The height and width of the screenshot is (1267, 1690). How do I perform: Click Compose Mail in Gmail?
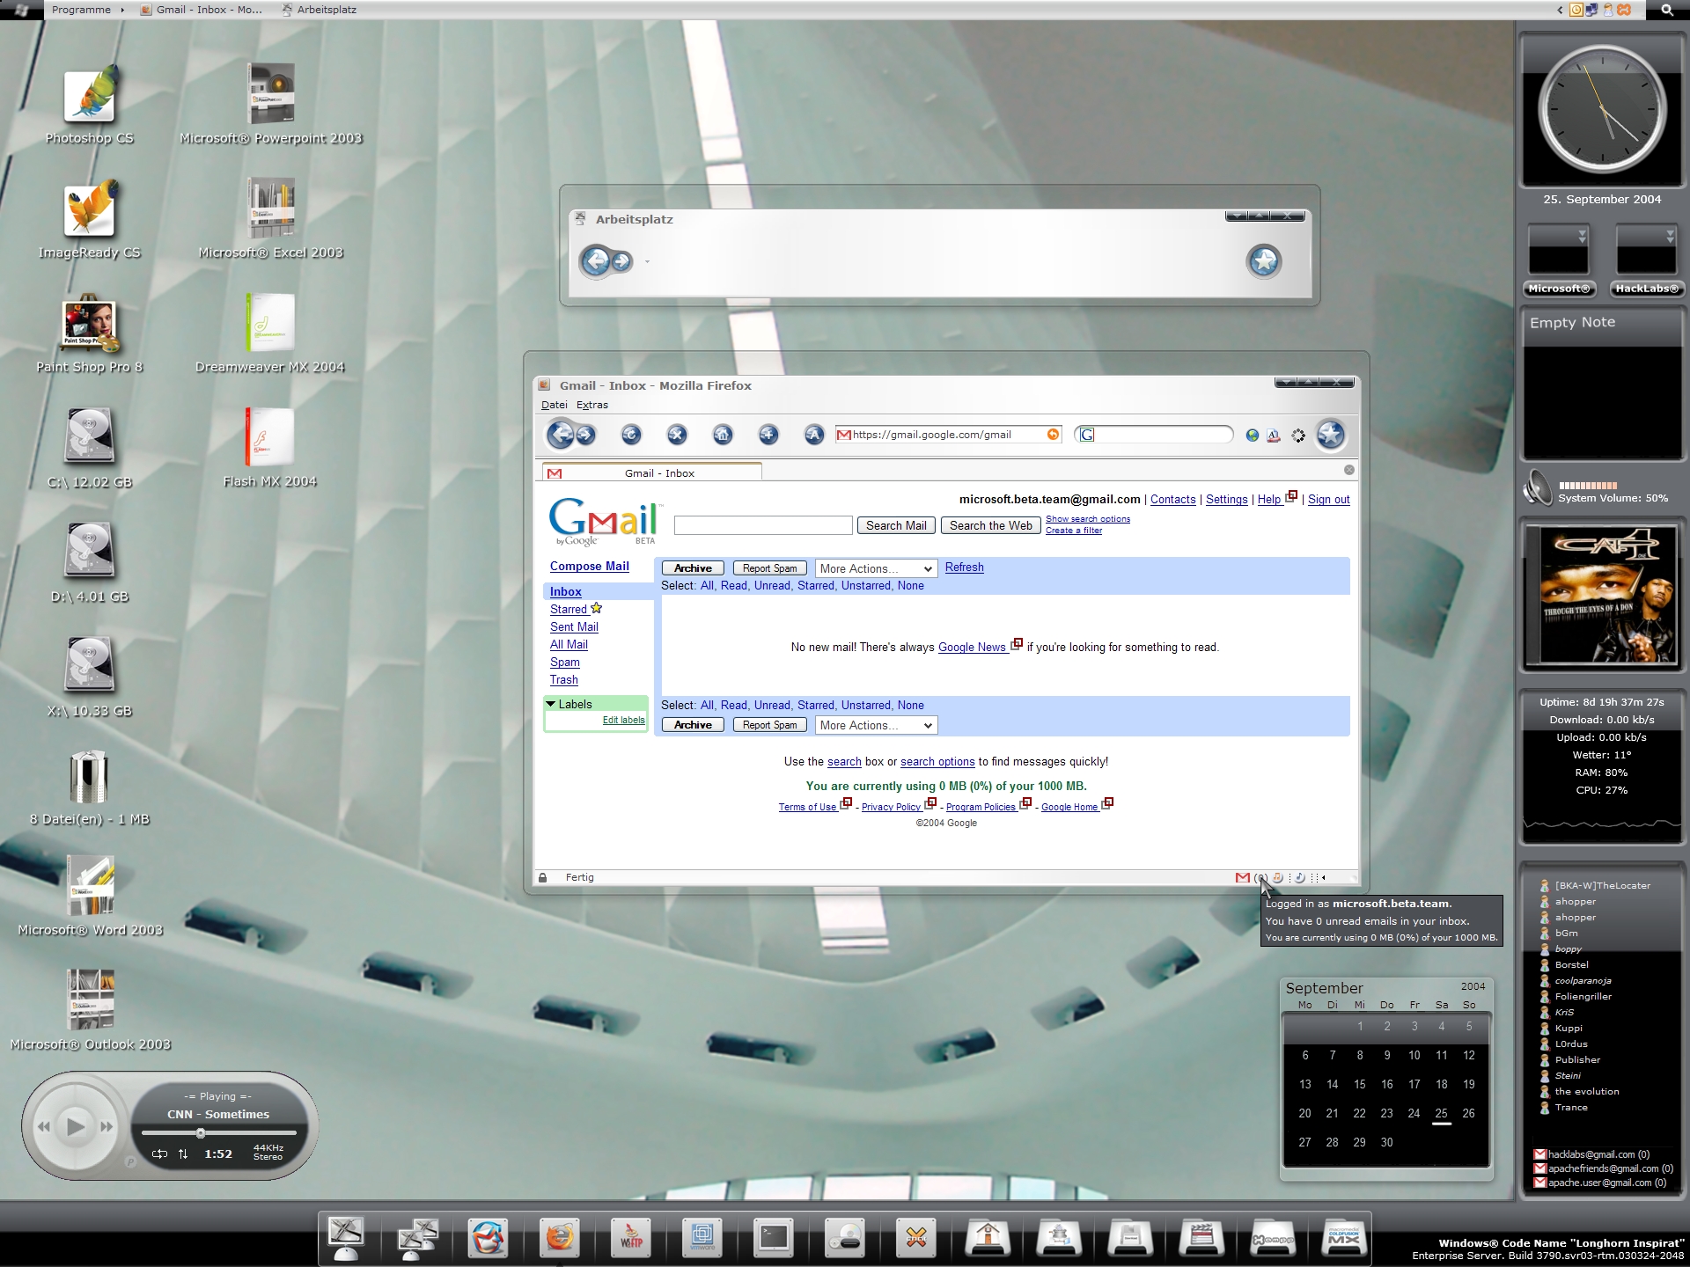tap(590, 567)
